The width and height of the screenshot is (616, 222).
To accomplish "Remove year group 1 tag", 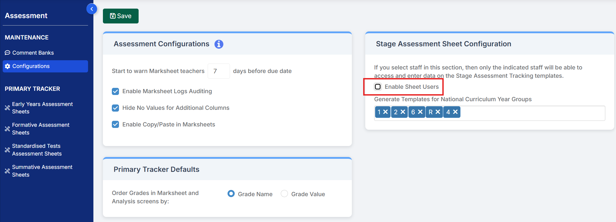I will pyautogui.click(x=385, y=112).
